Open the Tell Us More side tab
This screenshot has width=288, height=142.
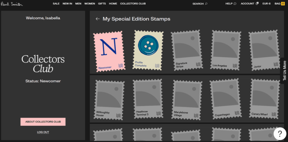(x=285, y=71)
